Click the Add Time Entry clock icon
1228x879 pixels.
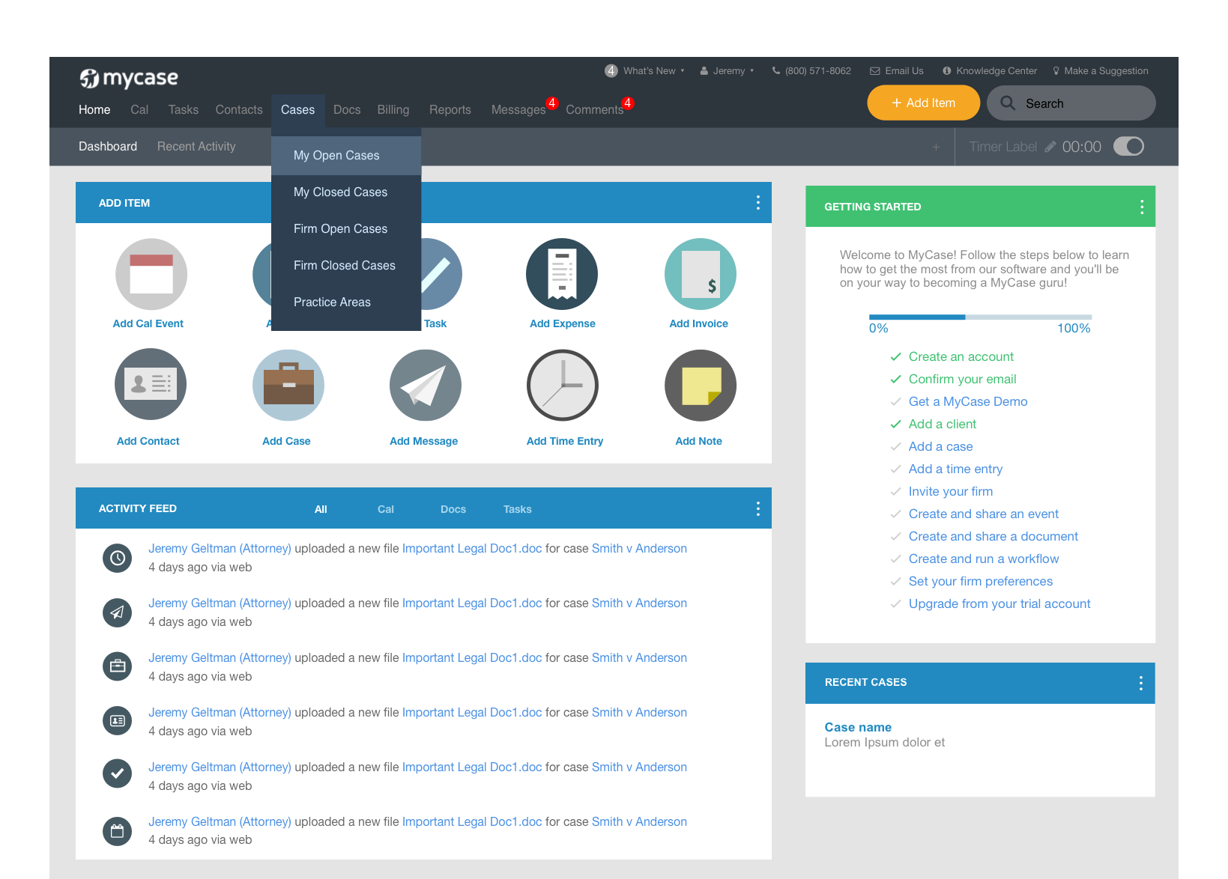[563, 385]
